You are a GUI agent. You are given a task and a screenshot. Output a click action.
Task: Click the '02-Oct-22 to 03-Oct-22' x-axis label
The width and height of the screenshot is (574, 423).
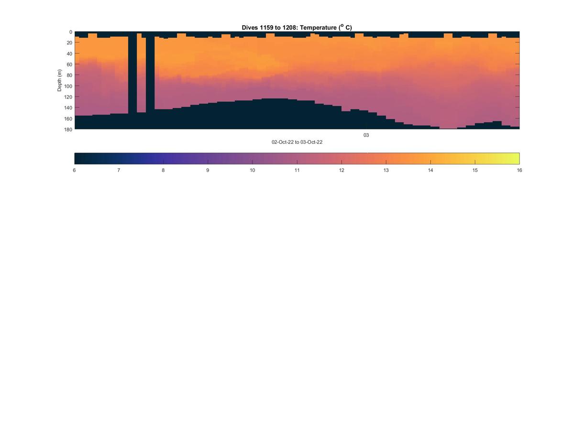click(297, 142)
